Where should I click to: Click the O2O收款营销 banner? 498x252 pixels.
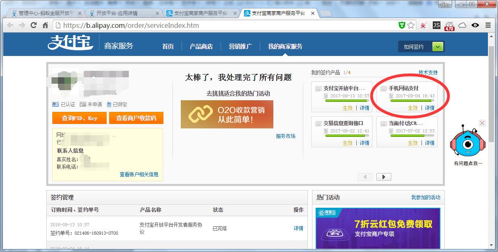227,114
